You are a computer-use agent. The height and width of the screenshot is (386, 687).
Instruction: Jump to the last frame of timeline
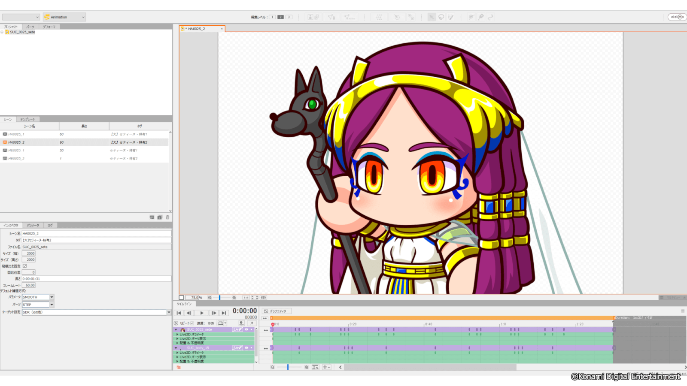[224, 313]
